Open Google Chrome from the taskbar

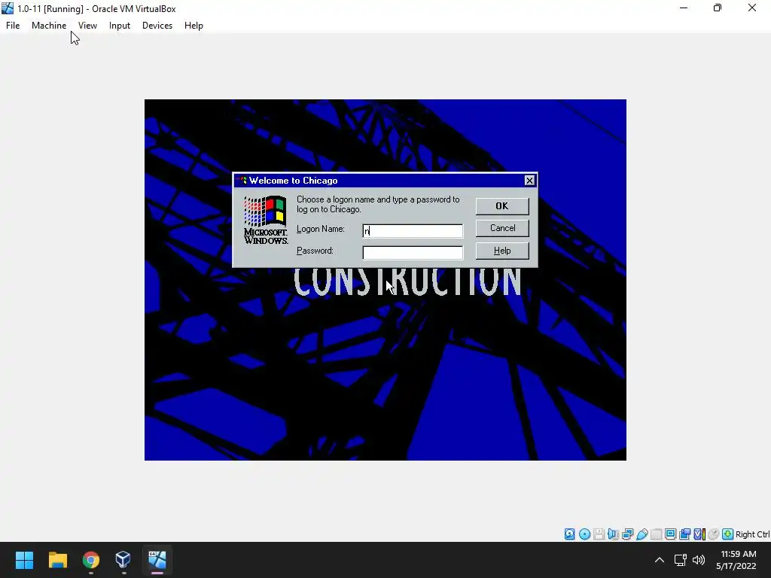pos(91,560)
